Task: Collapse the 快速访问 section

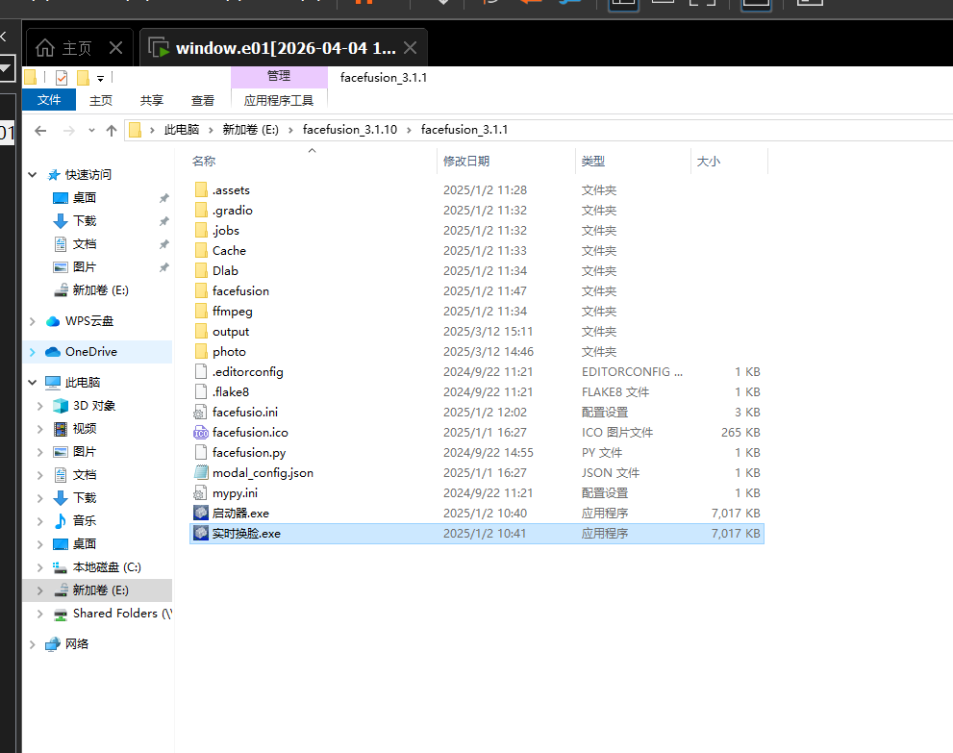Action: click(x=32, y=175)
